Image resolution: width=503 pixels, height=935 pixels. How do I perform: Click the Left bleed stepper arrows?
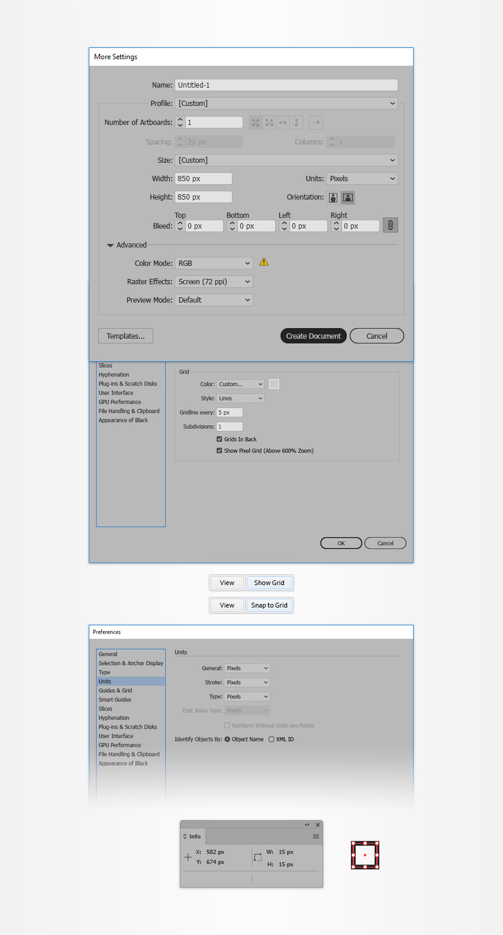tap(285, 226)
